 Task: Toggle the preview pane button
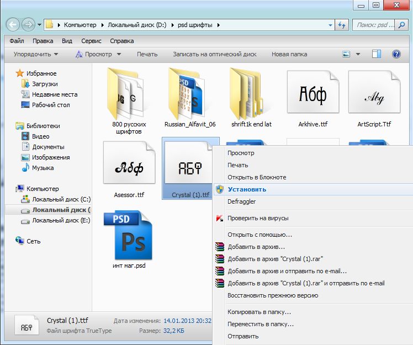coord(377,54)
